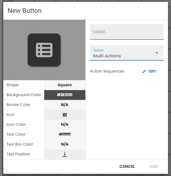Open the Icon picker list glyph
Viewport: 171px width, 176px height.
coord(65,115)
